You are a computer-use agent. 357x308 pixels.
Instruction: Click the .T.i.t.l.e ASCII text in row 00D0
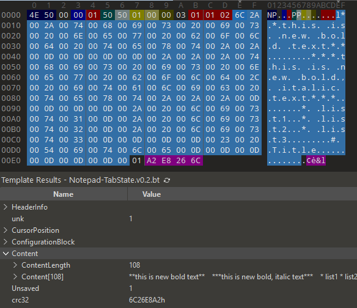click(x=292, y=150)
